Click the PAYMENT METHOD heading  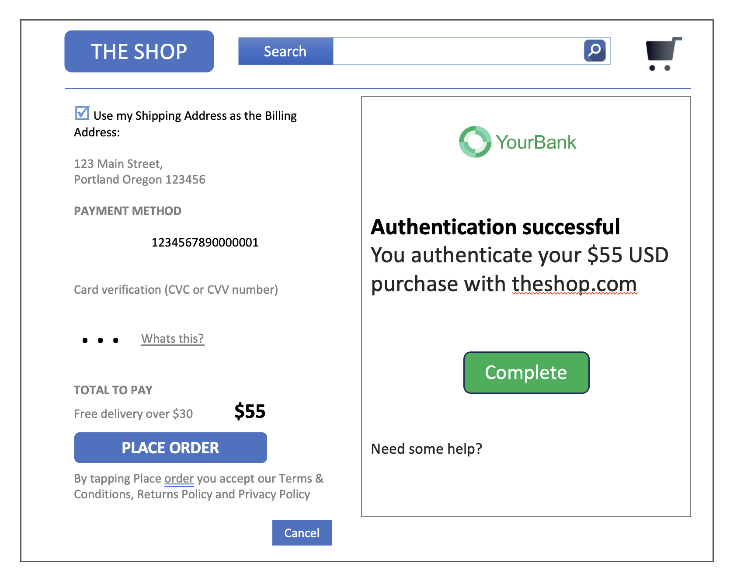(128, 211)
